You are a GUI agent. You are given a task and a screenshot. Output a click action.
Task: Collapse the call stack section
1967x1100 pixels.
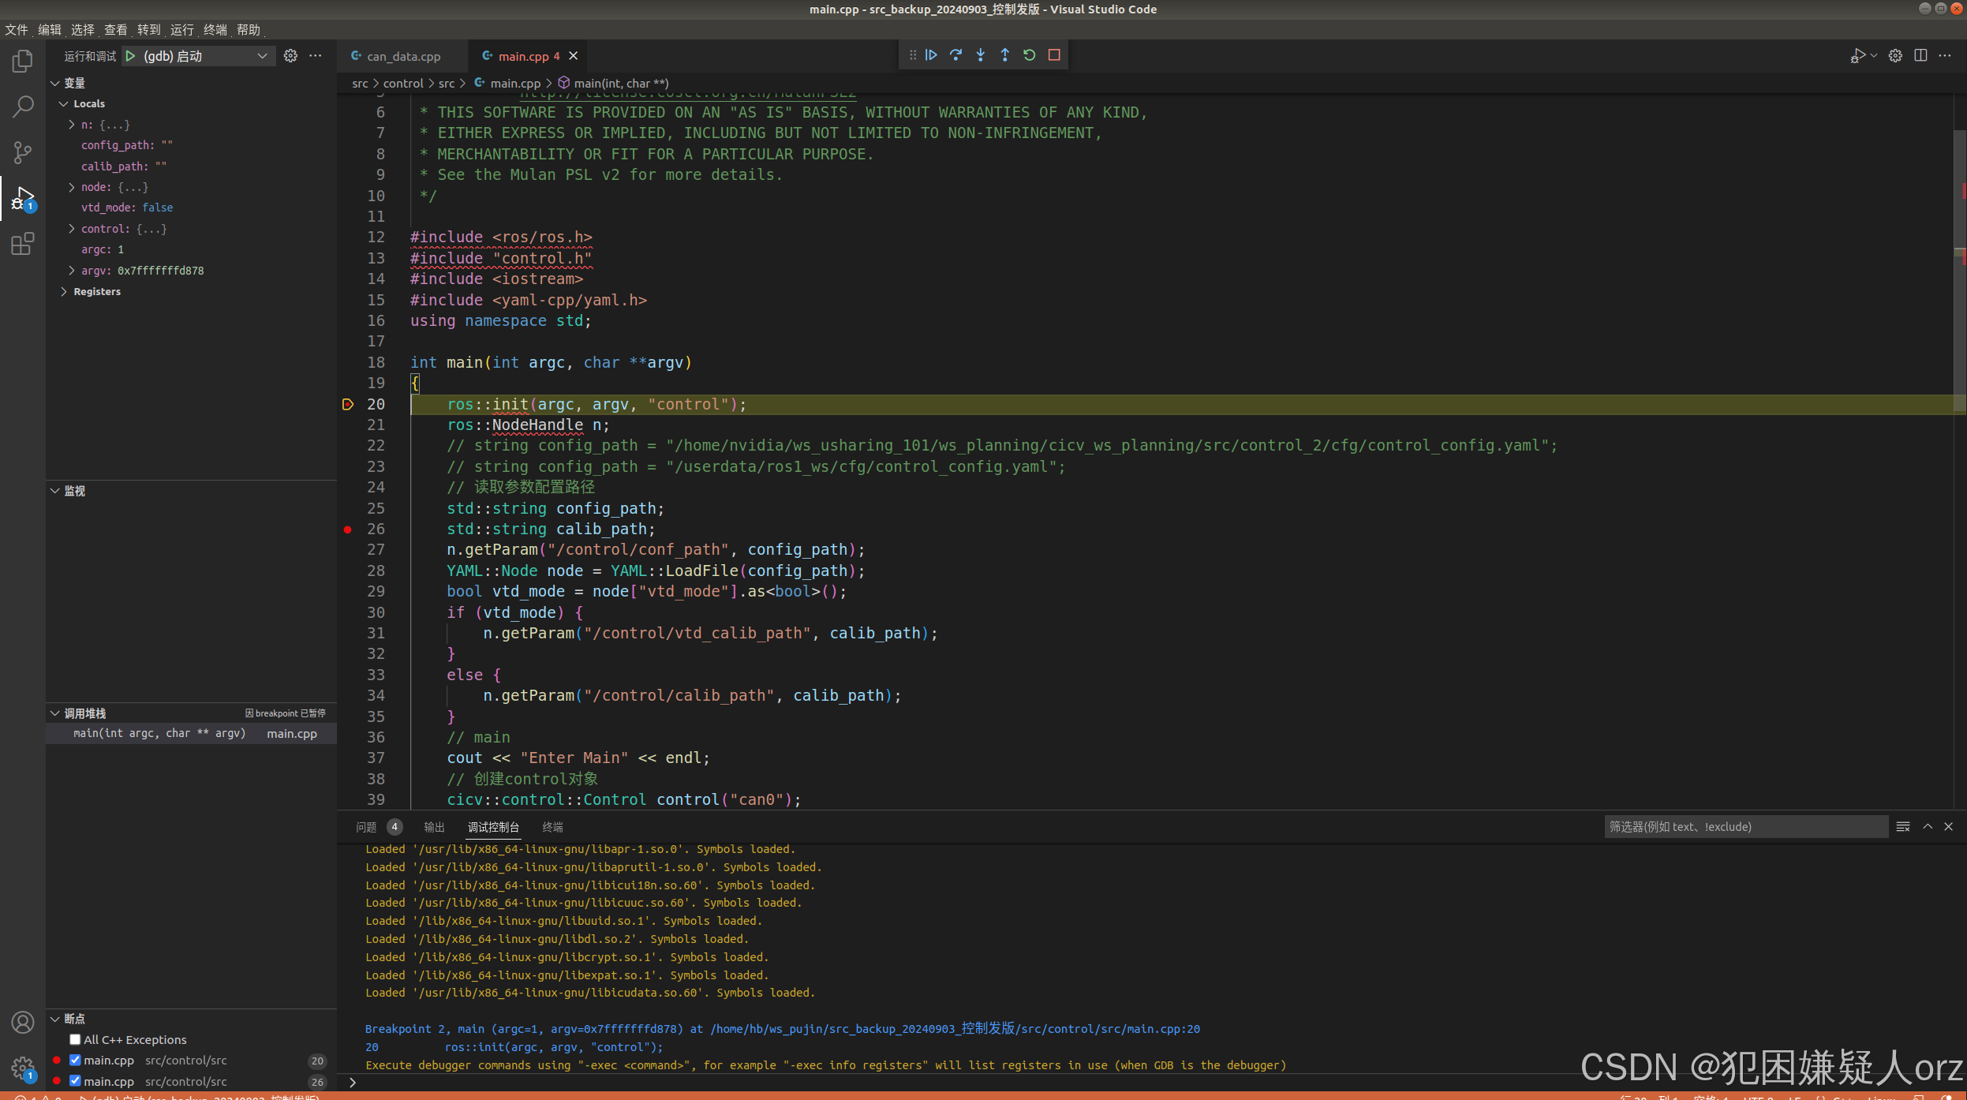point(55,713)
